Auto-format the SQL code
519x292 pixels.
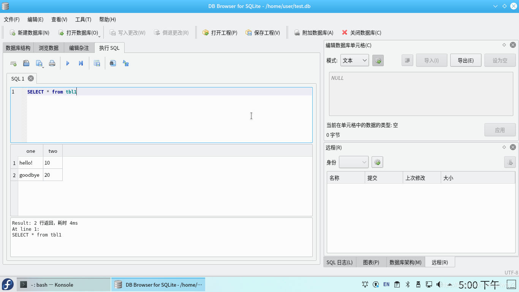125,63
